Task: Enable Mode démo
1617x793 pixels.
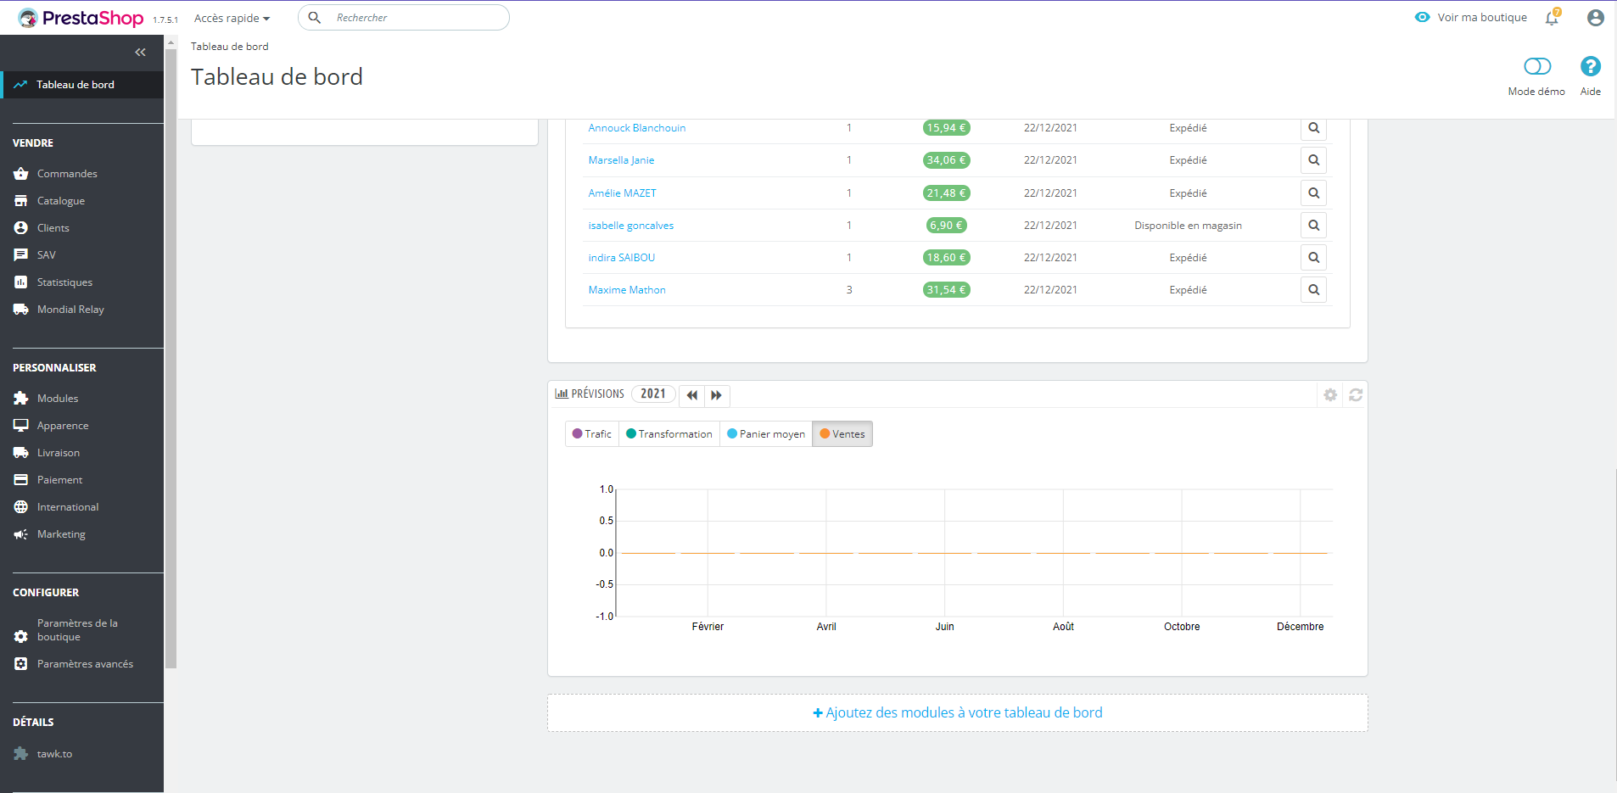Action: pyautogui.click(x=1536, y=65)
